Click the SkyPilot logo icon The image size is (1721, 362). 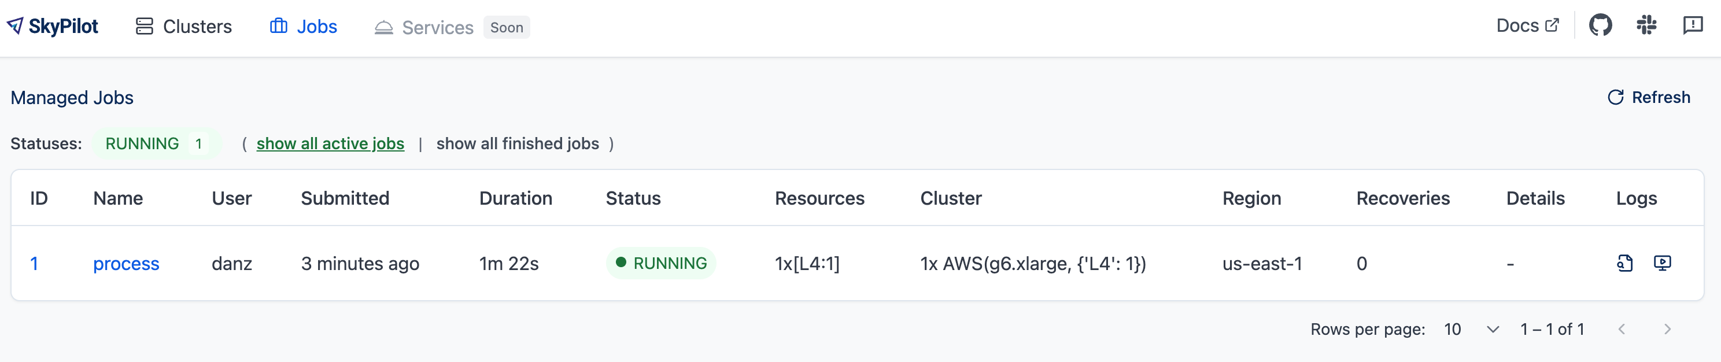click(14, 26)
